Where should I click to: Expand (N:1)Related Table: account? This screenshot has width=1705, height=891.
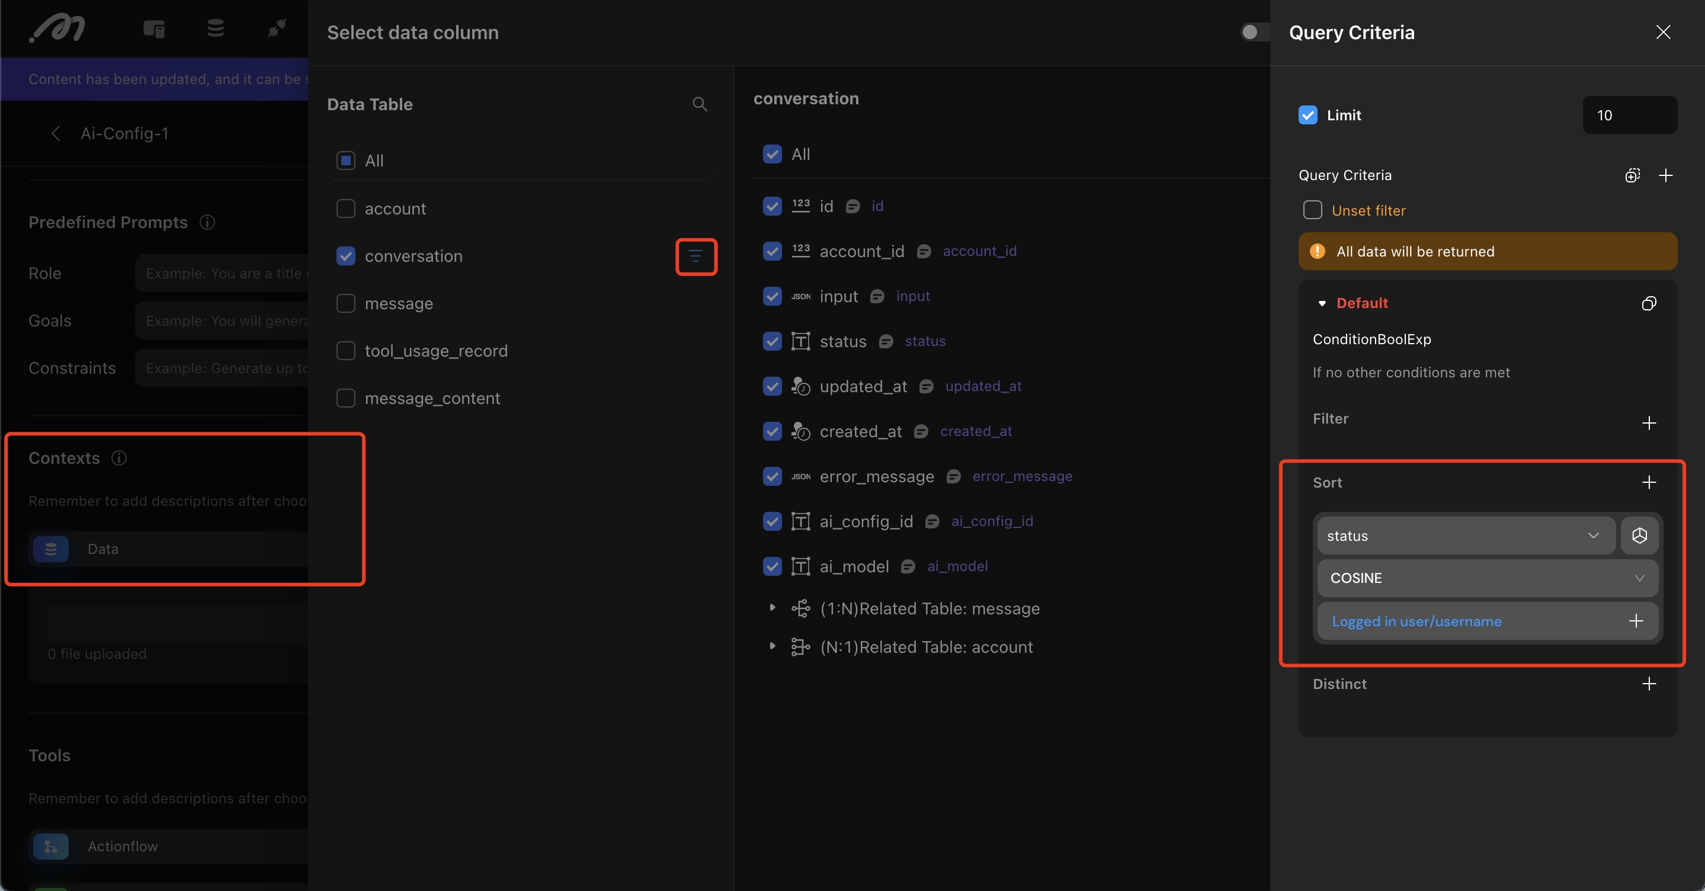[x=772, y=645]
